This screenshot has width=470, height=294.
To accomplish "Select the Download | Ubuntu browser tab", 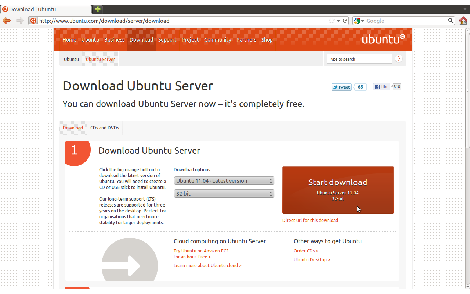I will pos(46,10).
